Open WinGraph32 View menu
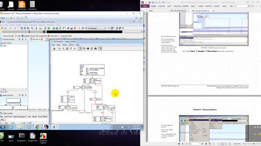This screenshot has width=261, height=146. coord(58,45)
